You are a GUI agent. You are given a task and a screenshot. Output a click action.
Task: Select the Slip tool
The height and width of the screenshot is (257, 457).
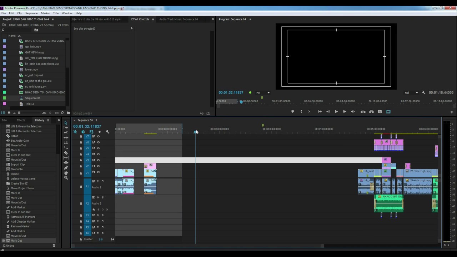66,158
